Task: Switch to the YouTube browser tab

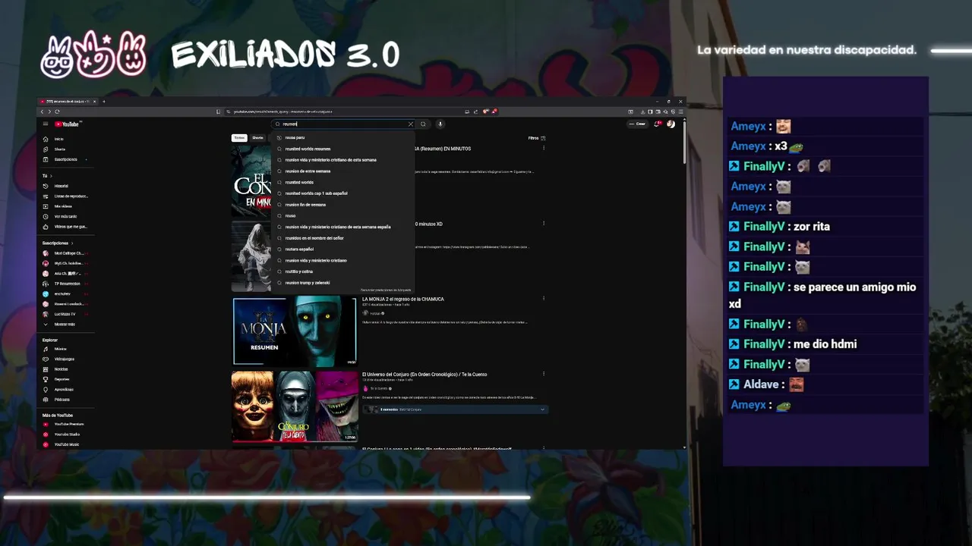Action: tap(68, 101)
